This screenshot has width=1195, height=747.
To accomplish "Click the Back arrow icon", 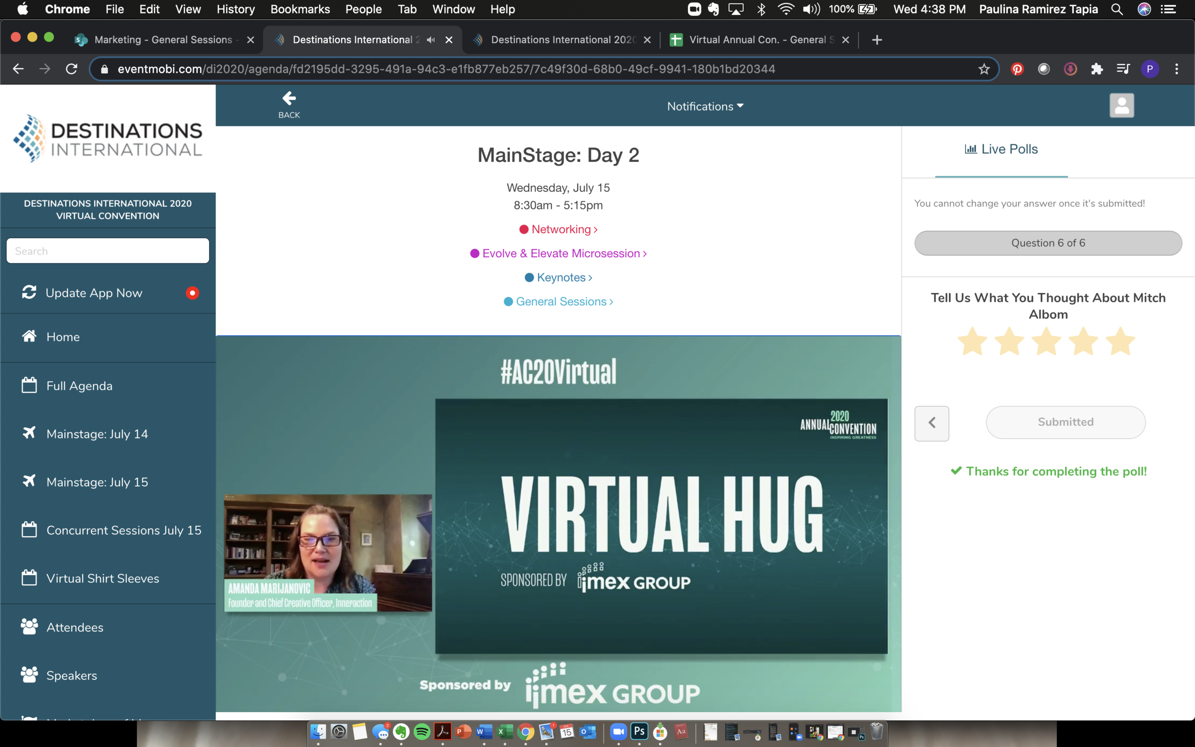I will click(x=289, y=98).
